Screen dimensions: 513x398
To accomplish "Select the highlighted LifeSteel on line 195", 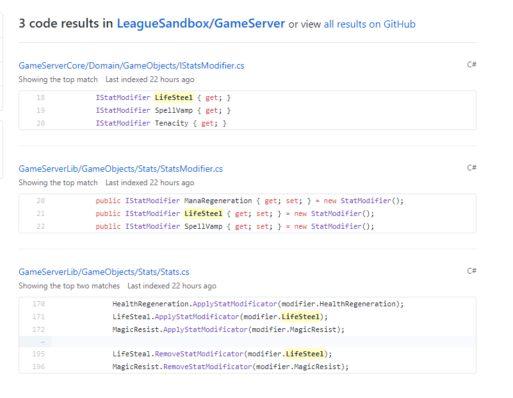I will pos(306,353).
